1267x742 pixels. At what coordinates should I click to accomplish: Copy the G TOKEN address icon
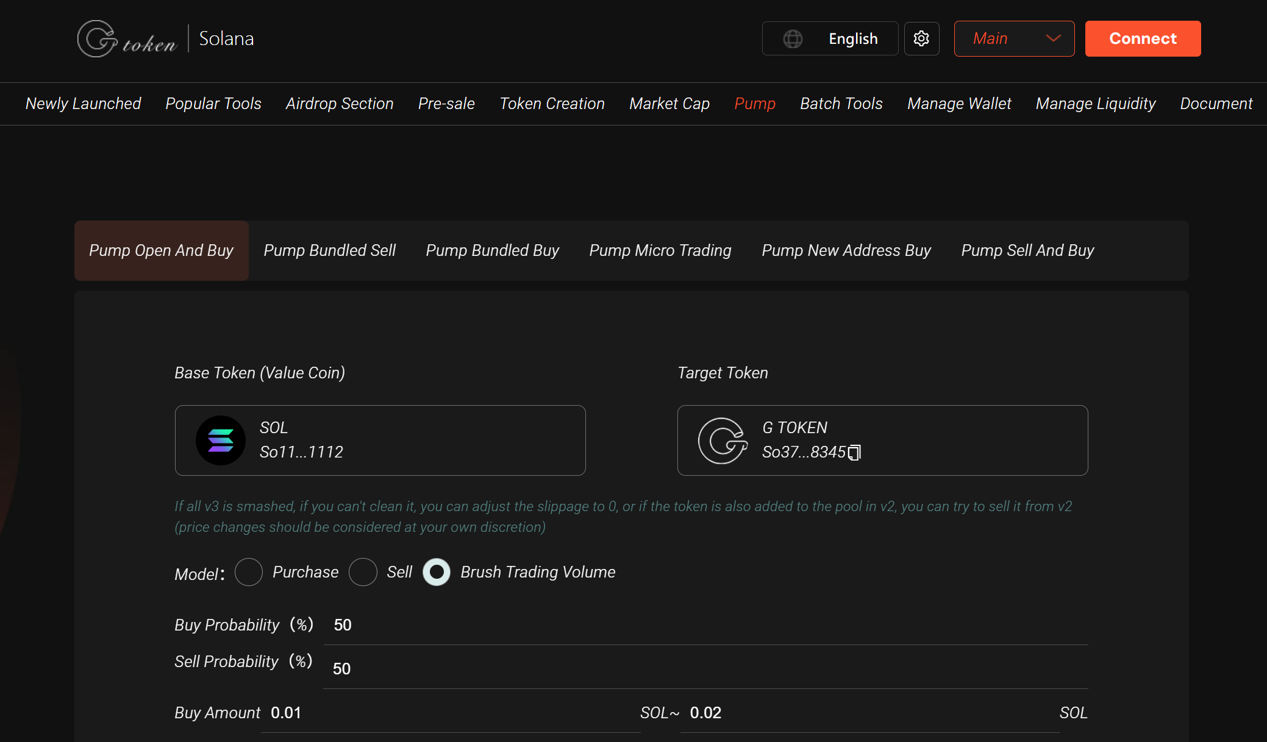pyautogui.click(x=855, y=453)
